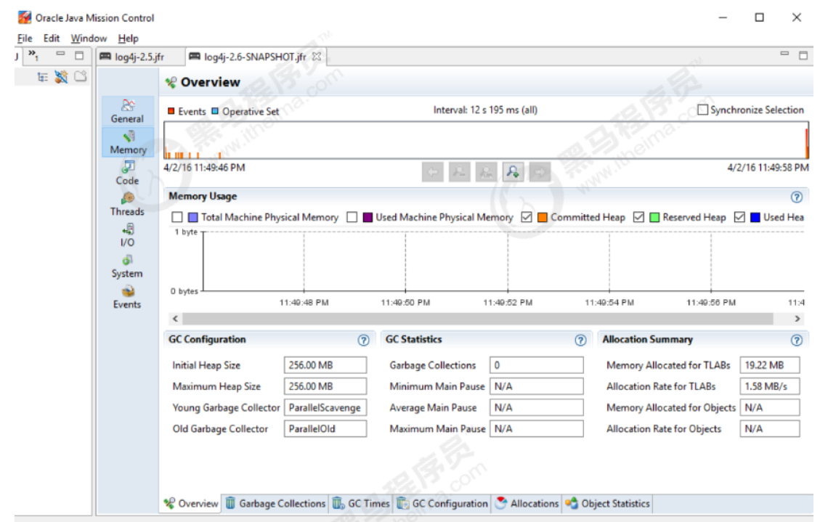Open Memory Usage help icon

coord(796,197)
